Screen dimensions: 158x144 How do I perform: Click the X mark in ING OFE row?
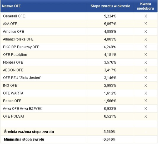click(145, 85)
